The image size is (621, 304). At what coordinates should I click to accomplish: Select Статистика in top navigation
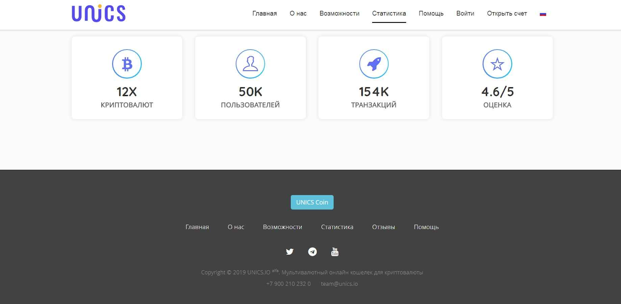(389, 14)
